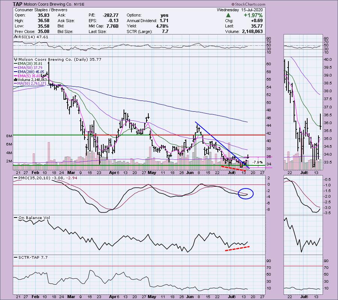The width and height of the screenshot is (338, 300).
Task: Click the On Balance Vol panel label
Action: coord(34,218)
